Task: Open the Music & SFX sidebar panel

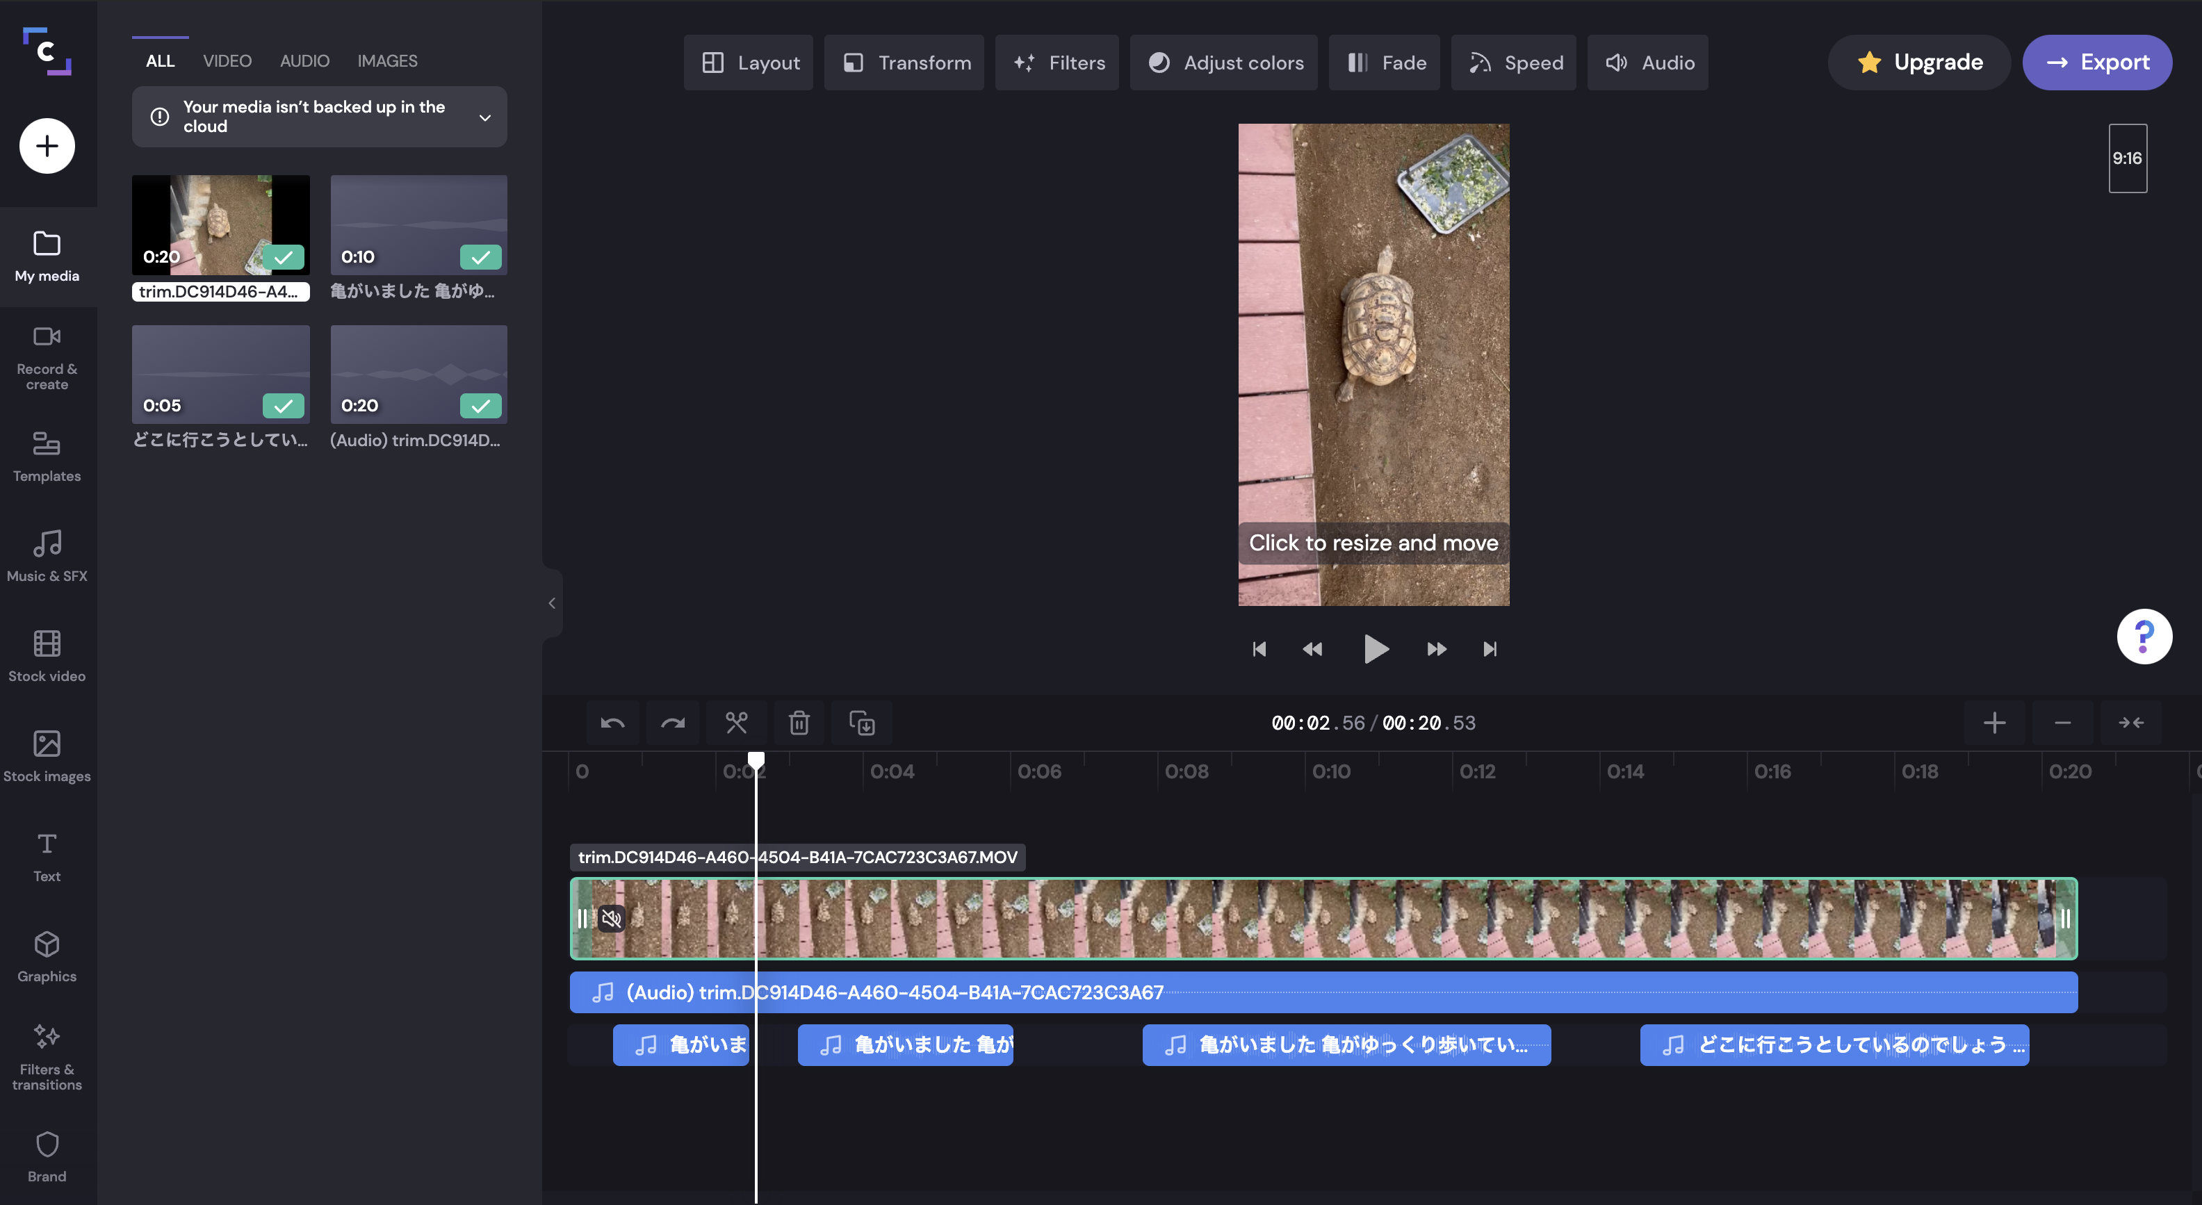Action: pyautogui.click(x=47, y=554)
